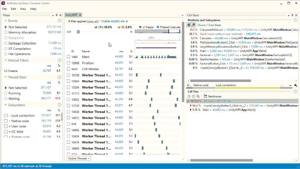Select the Running thread state
300x169 pixels.
point(6,93)
